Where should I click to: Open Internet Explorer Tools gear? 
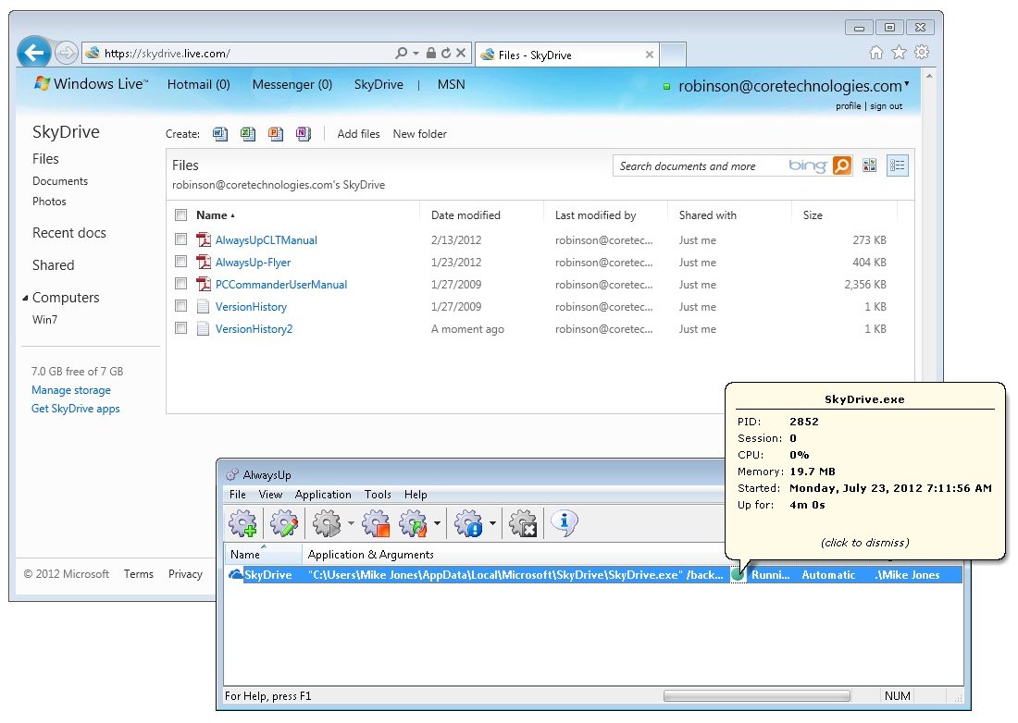click(x=921, y=53)
